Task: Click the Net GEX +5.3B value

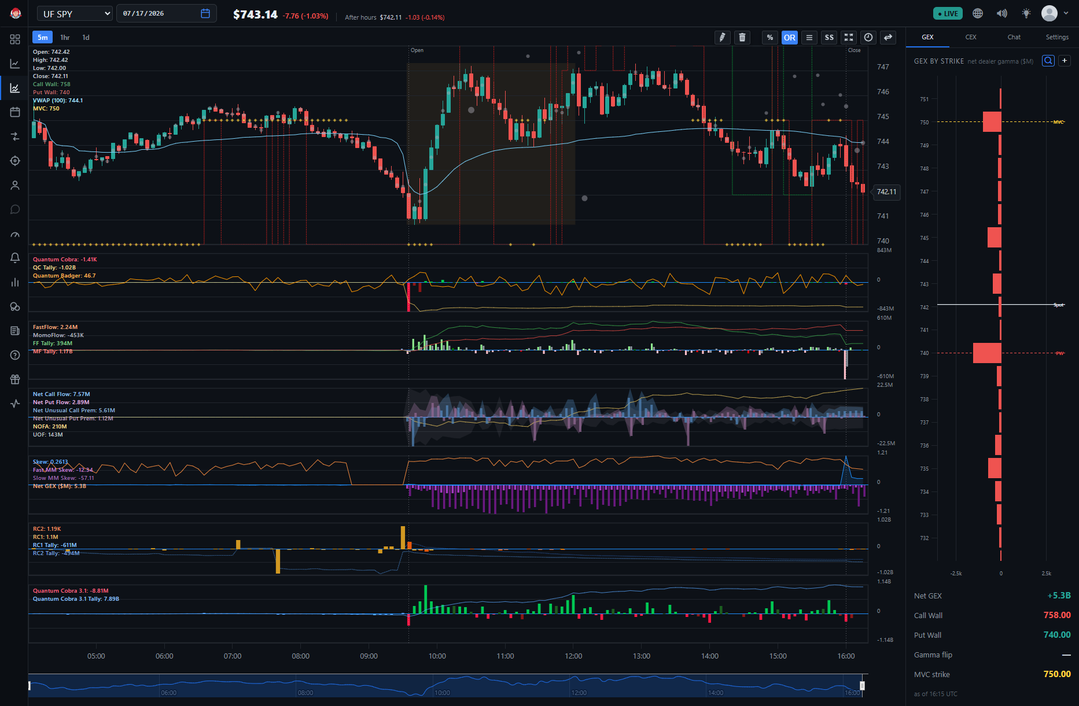Action: (x=1059, y=596)
